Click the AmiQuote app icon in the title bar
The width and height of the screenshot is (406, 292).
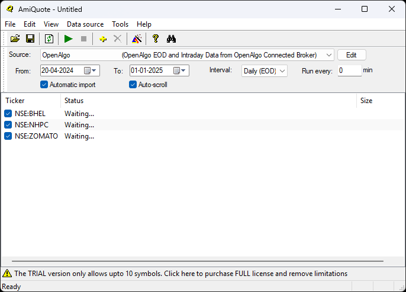(x=10, y=9)
